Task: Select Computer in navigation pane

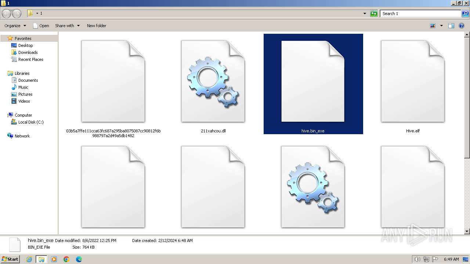Action: click(23, 115)
